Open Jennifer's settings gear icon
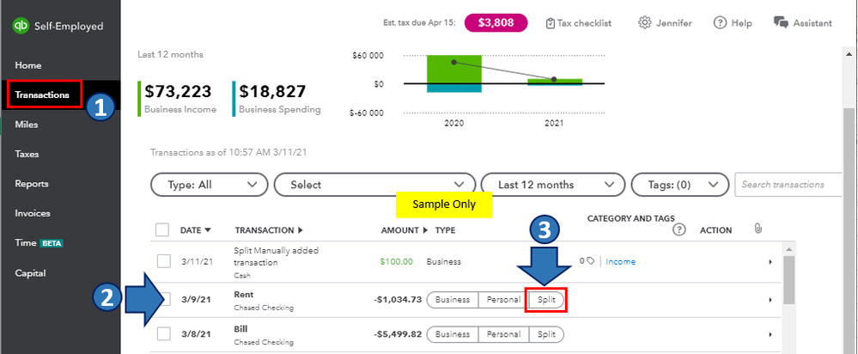 tap(644, 22)
